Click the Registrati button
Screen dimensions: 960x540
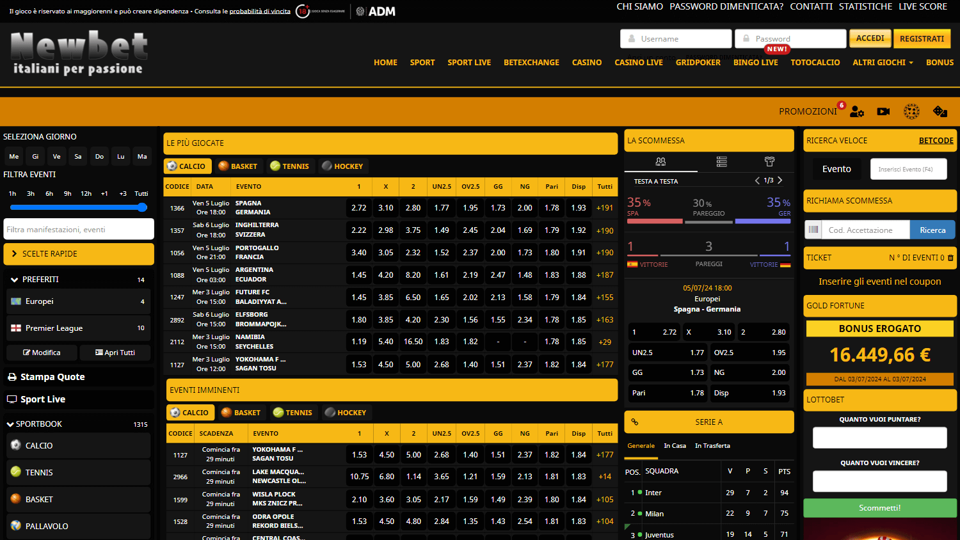pyautogui.click(x=922, y=38)
